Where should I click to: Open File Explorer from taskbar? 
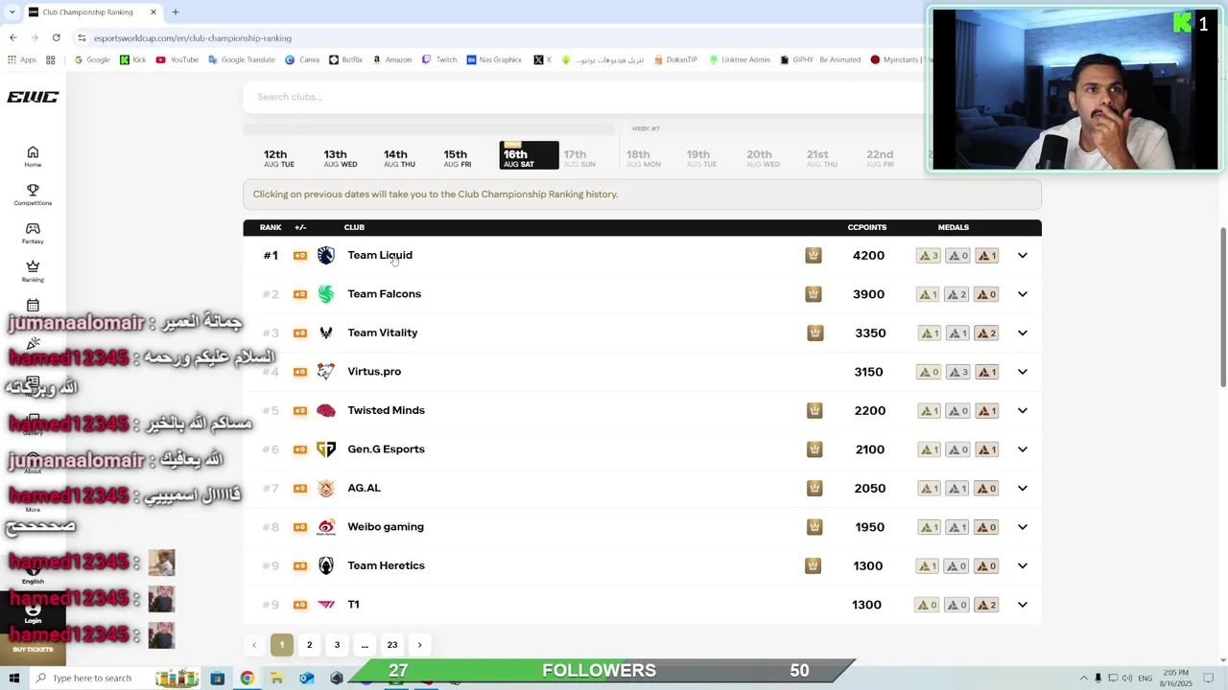coord(276,678)
